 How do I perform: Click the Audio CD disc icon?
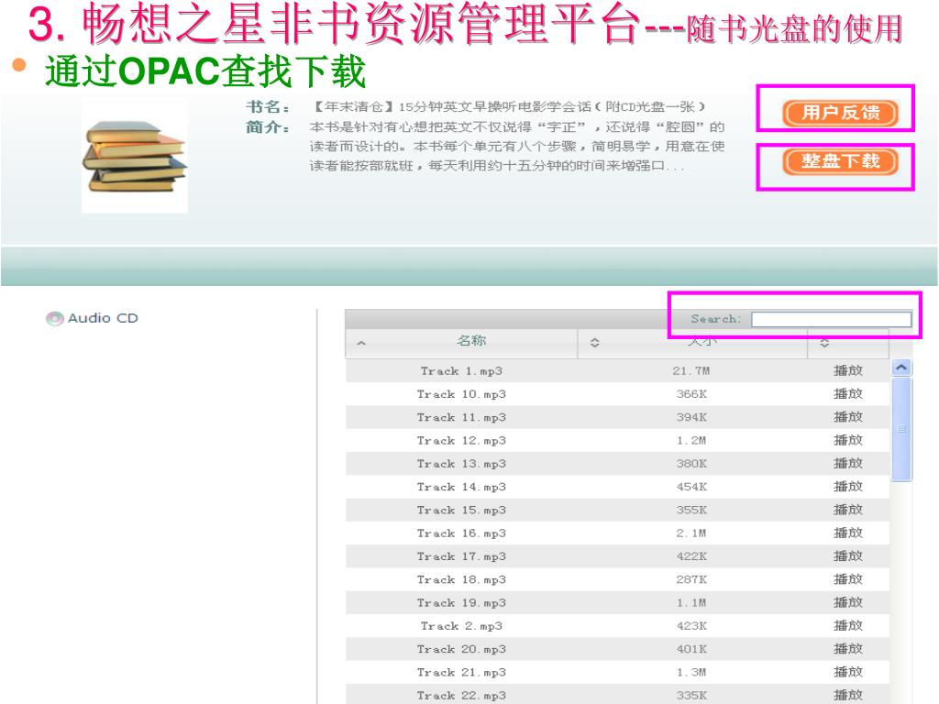(x=54, y=318)
